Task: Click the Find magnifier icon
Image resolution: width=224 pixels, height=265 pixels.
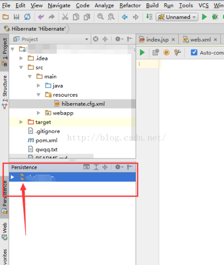Action: click(x=101, y=17)
